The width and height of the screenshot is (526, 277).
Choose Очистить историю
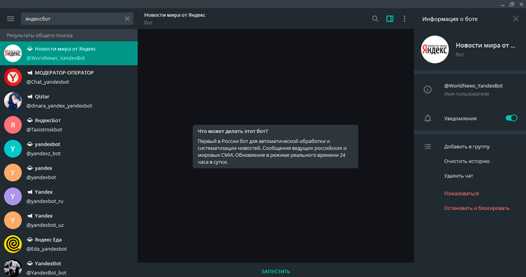tap(467, 161)
